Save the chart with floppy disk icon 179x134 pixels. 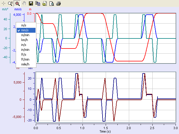[31, 4]
